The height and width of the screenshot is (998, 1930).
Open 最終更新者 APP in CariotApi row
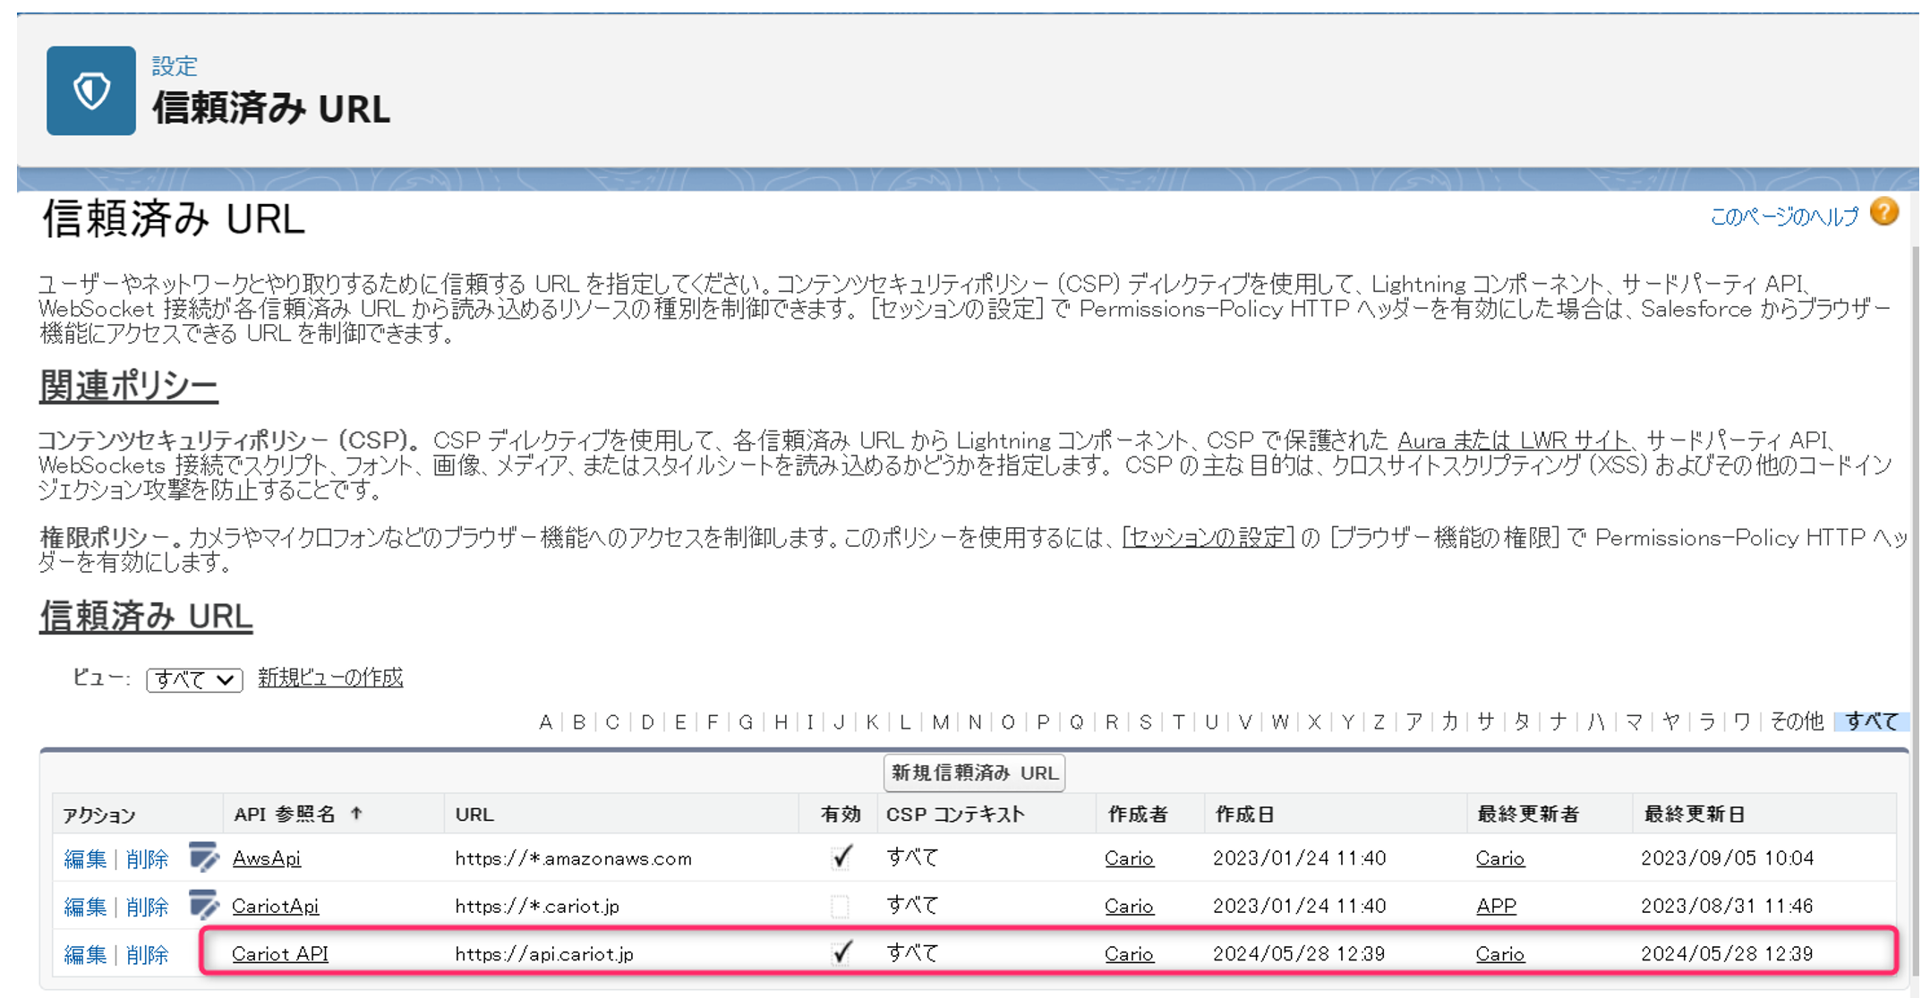(1496, 906)
